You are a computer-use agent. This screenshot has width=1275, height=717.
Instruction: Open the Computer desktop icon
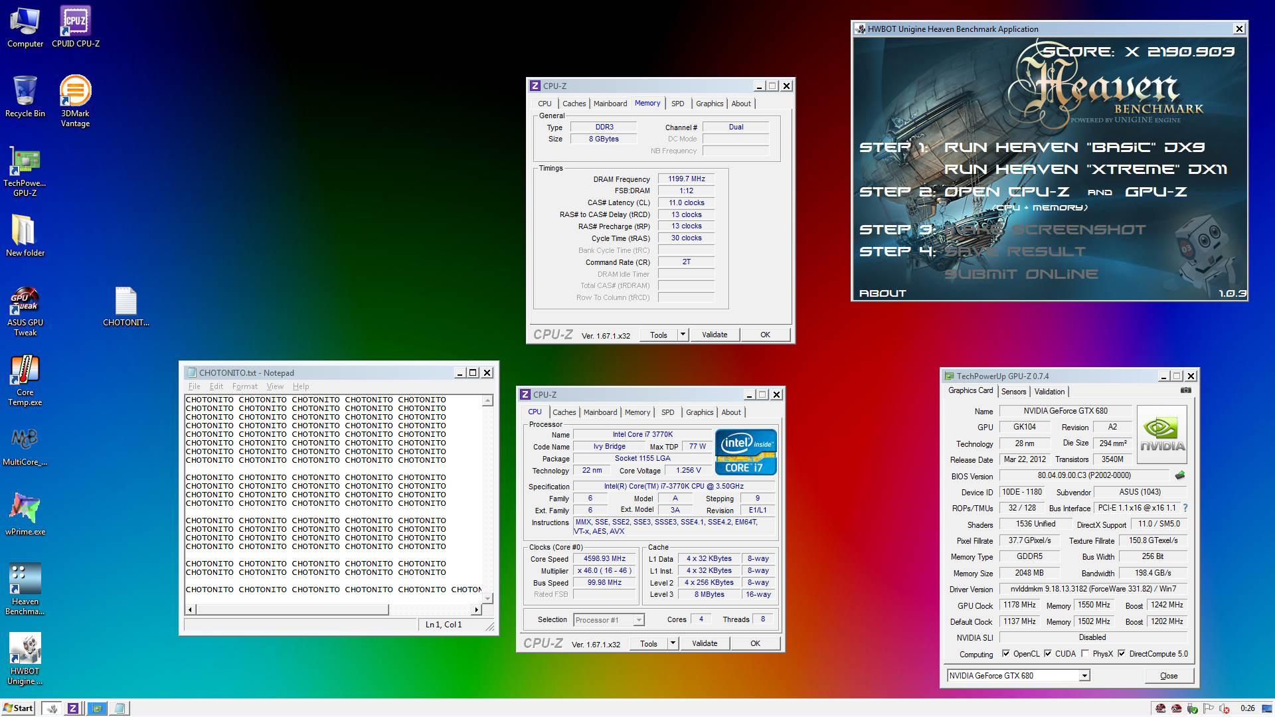coord(25,28)
